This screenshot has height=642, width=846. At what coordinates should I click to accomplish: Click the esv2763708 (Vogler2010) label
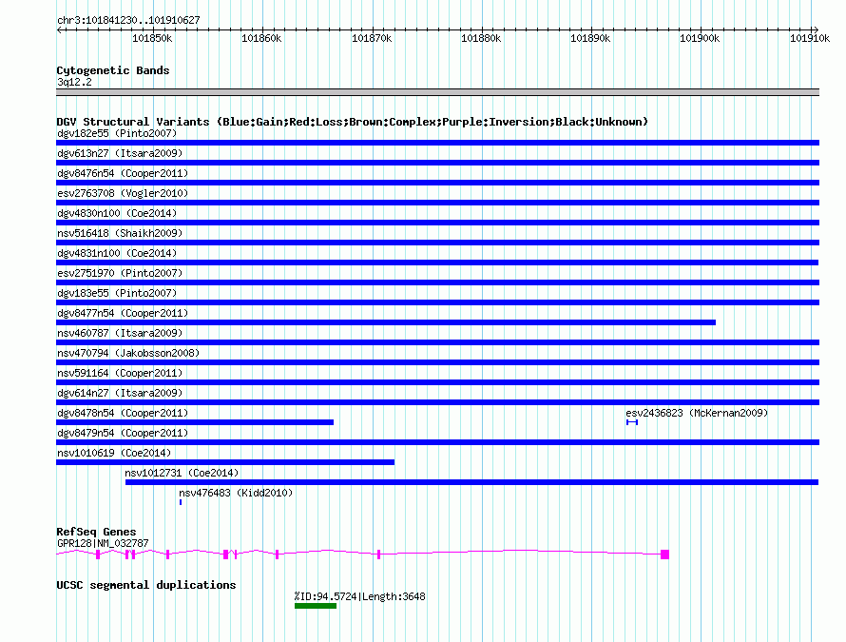[123, 193]
